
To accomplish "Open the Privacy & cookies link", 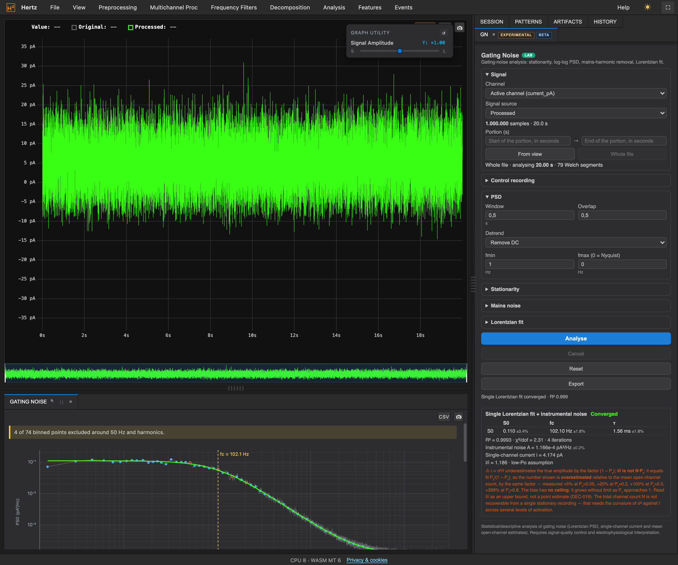I will [367, 560].
